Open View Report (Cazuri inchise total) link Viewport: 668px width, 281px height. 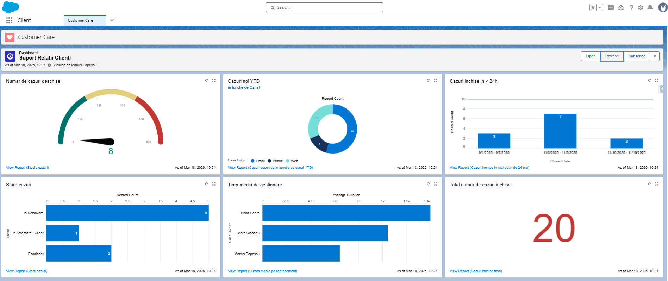pos(476,271)
